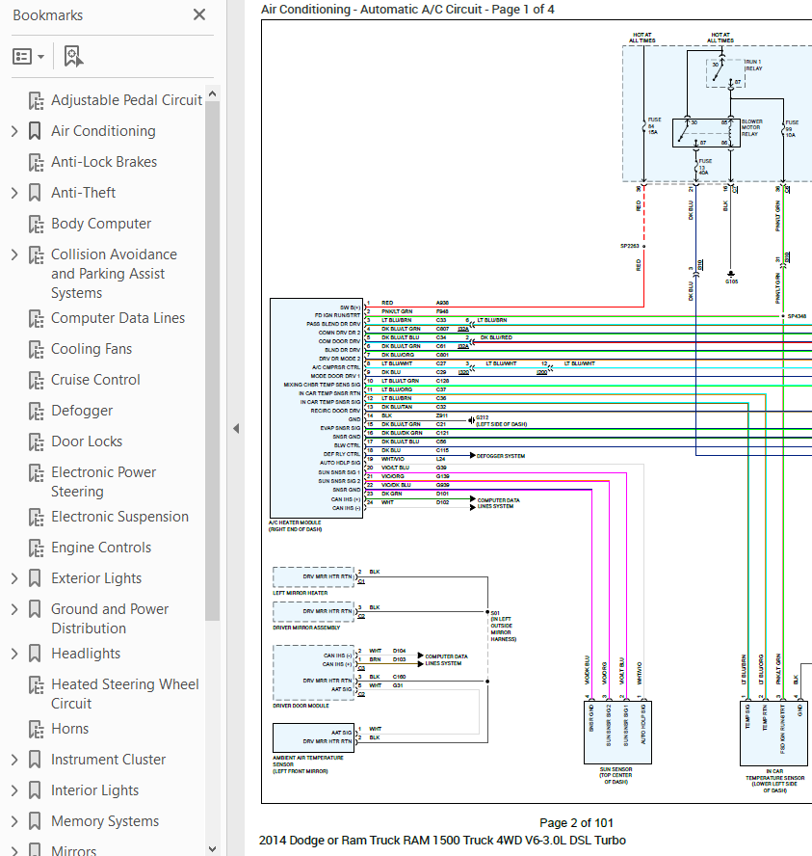This screenshot has height=856, width=812.
Task: Click the Defogger bookmark icon
Action: 36,411
